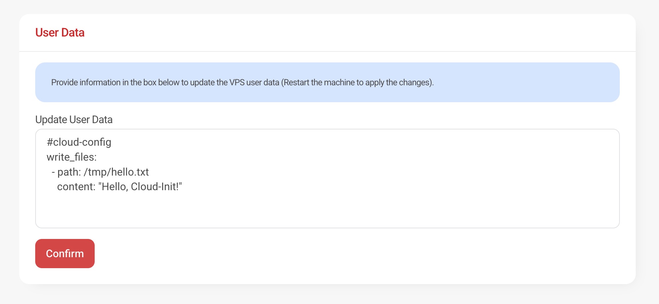Click the path: key in the textarea
This screenshot has height=304, width=659.
click(x=69, y=172)
